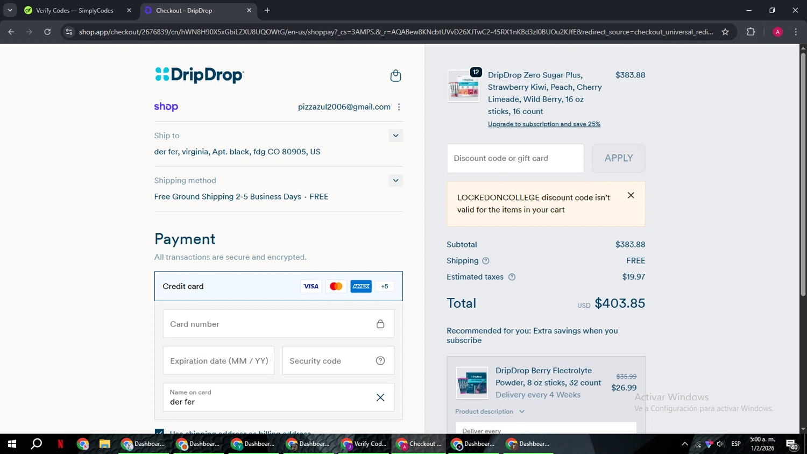Focus the Expiration date field
Viewport: 807px width, 454px height.
tap(218, 360)
